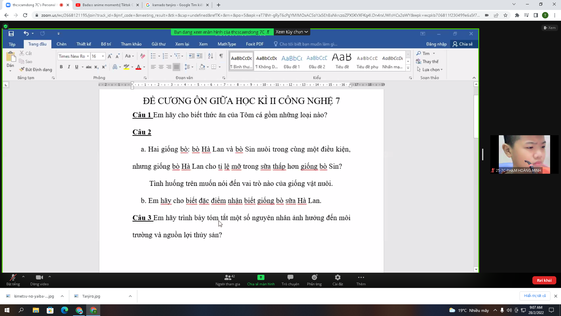Switch to the Chèn (Insert) tab
This screenshot has width=561, height=316.
pyautogui.click(x=61, y=44)
